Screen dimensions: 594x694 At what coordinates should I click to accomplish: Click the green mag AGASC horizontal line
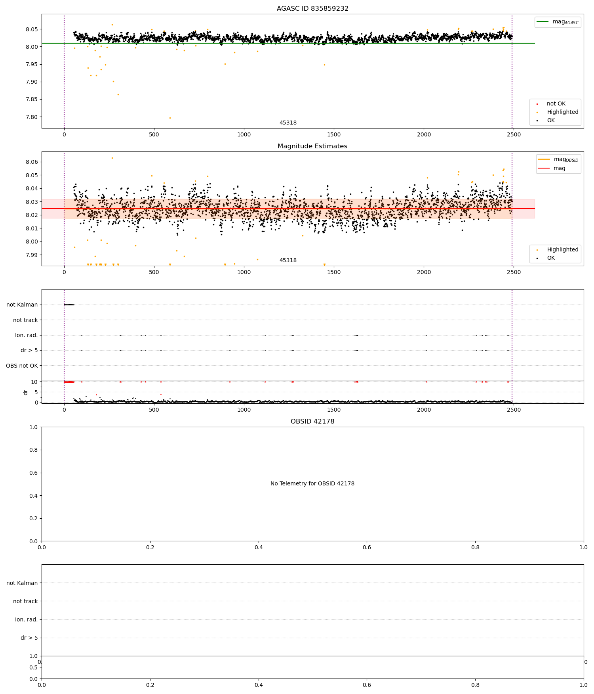[288, 43]
